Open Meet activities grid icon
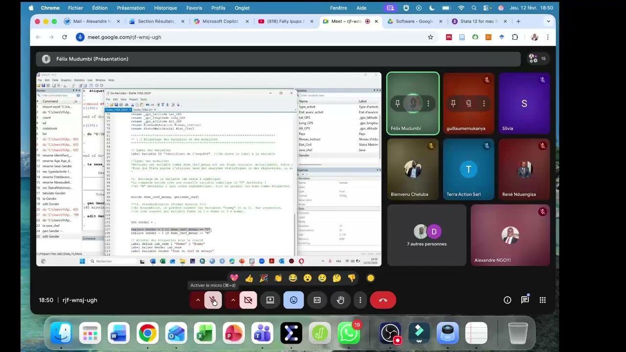 [x=542, y=300]
